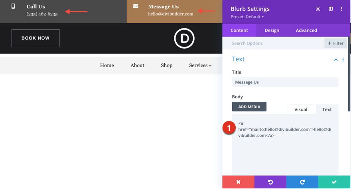Switch to the Content tab
Viewport: 351px width, 189px height.
click(x=239, y=30)
